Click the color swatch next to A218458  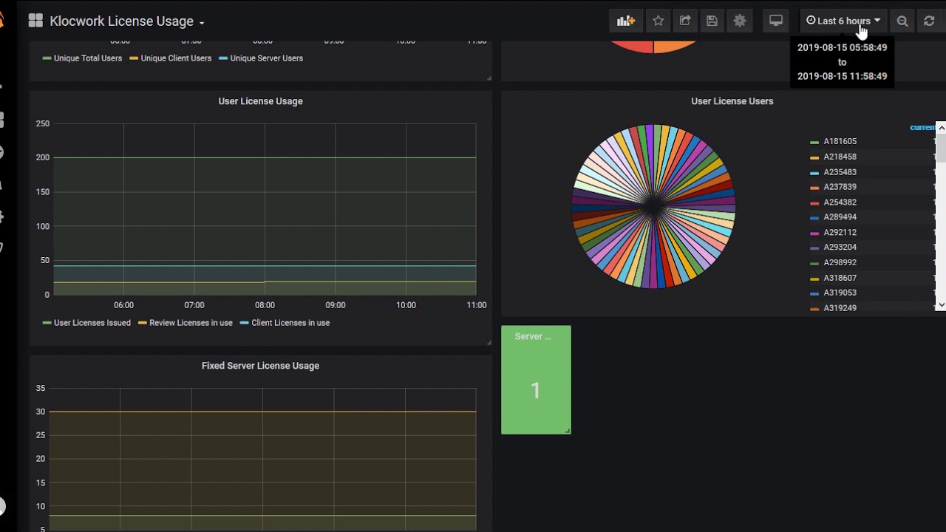814,157
